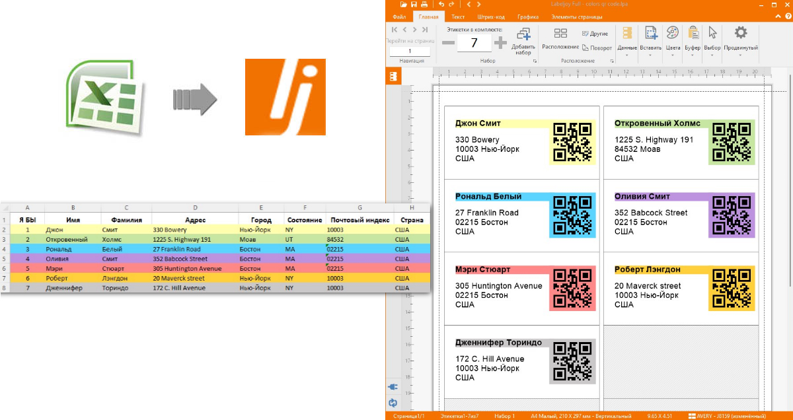The image size is (793, 420).
Task: Click Excel column header Почтовый индекс
Action: coord(359,220)
